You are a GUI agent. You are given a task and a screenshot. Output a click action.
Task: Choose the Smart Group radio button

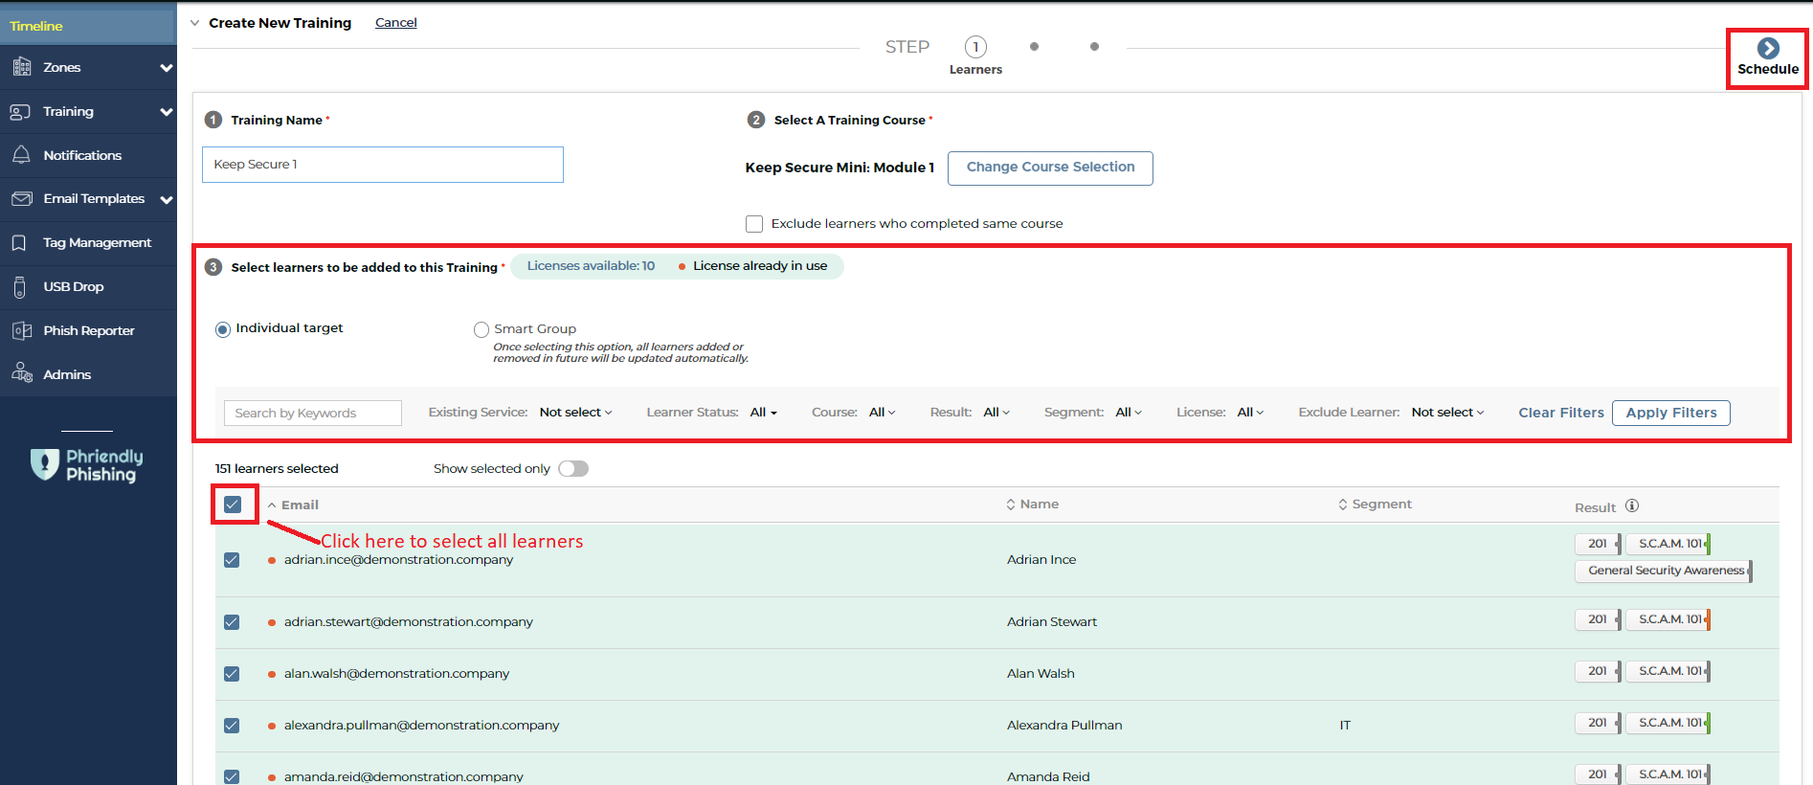[x=481, y=329]
